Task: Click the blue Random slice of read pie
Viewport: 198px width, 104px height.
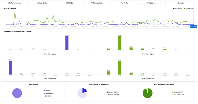Action: point(84,91)
